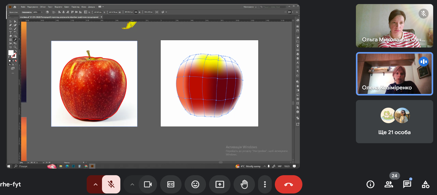This screenshot has width=437, height=195.
Task: Show the participants list of 24 people
Action: (x=389, y=184)
